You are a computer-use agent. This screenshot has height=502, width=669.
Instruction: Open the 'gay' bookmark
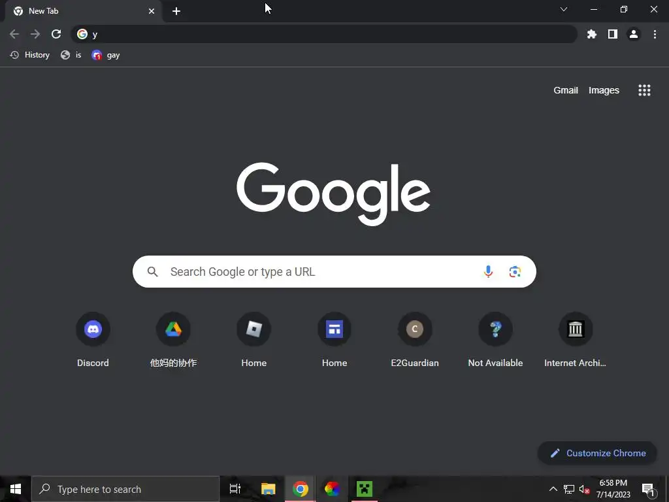click(x=106, y=55)
